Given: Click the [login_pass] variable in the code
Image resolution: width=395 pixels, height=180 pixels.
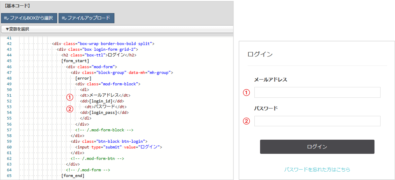Looking at the screenshot, I should click(x=103, y=113).
